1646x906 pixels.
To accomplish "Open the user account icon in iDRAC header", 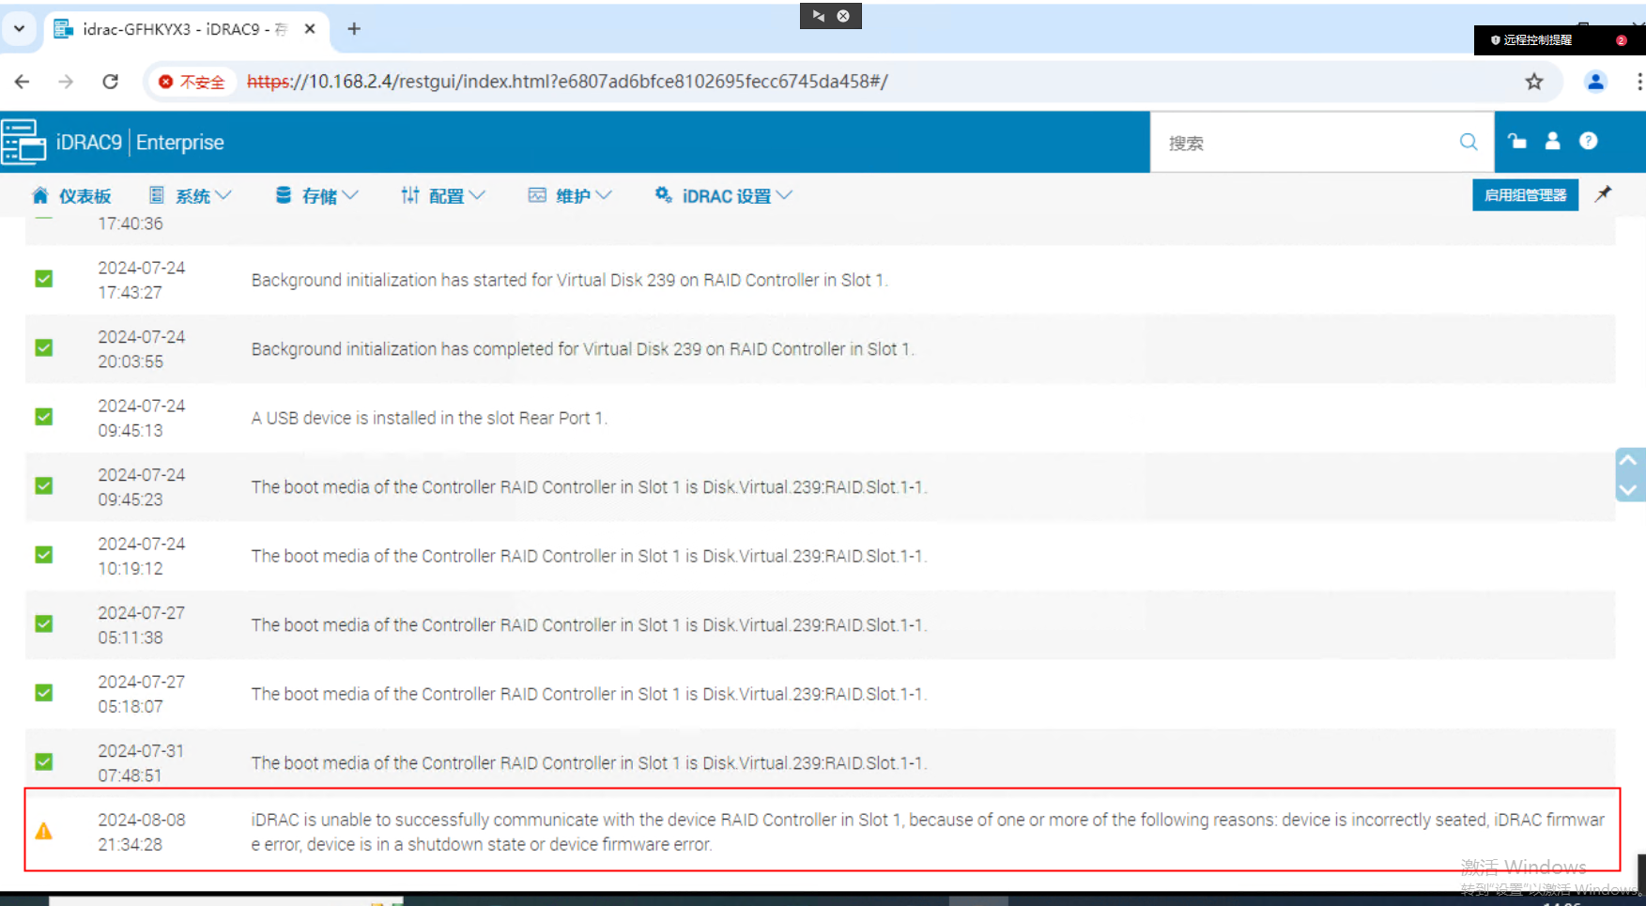I will 1552,141.
